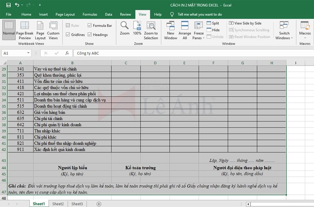Image resolution: width=314 pixels, height=207 pixels.
Task: Click cell 'Giá vốn hàng bán'
Action: [x=72, y=112]
